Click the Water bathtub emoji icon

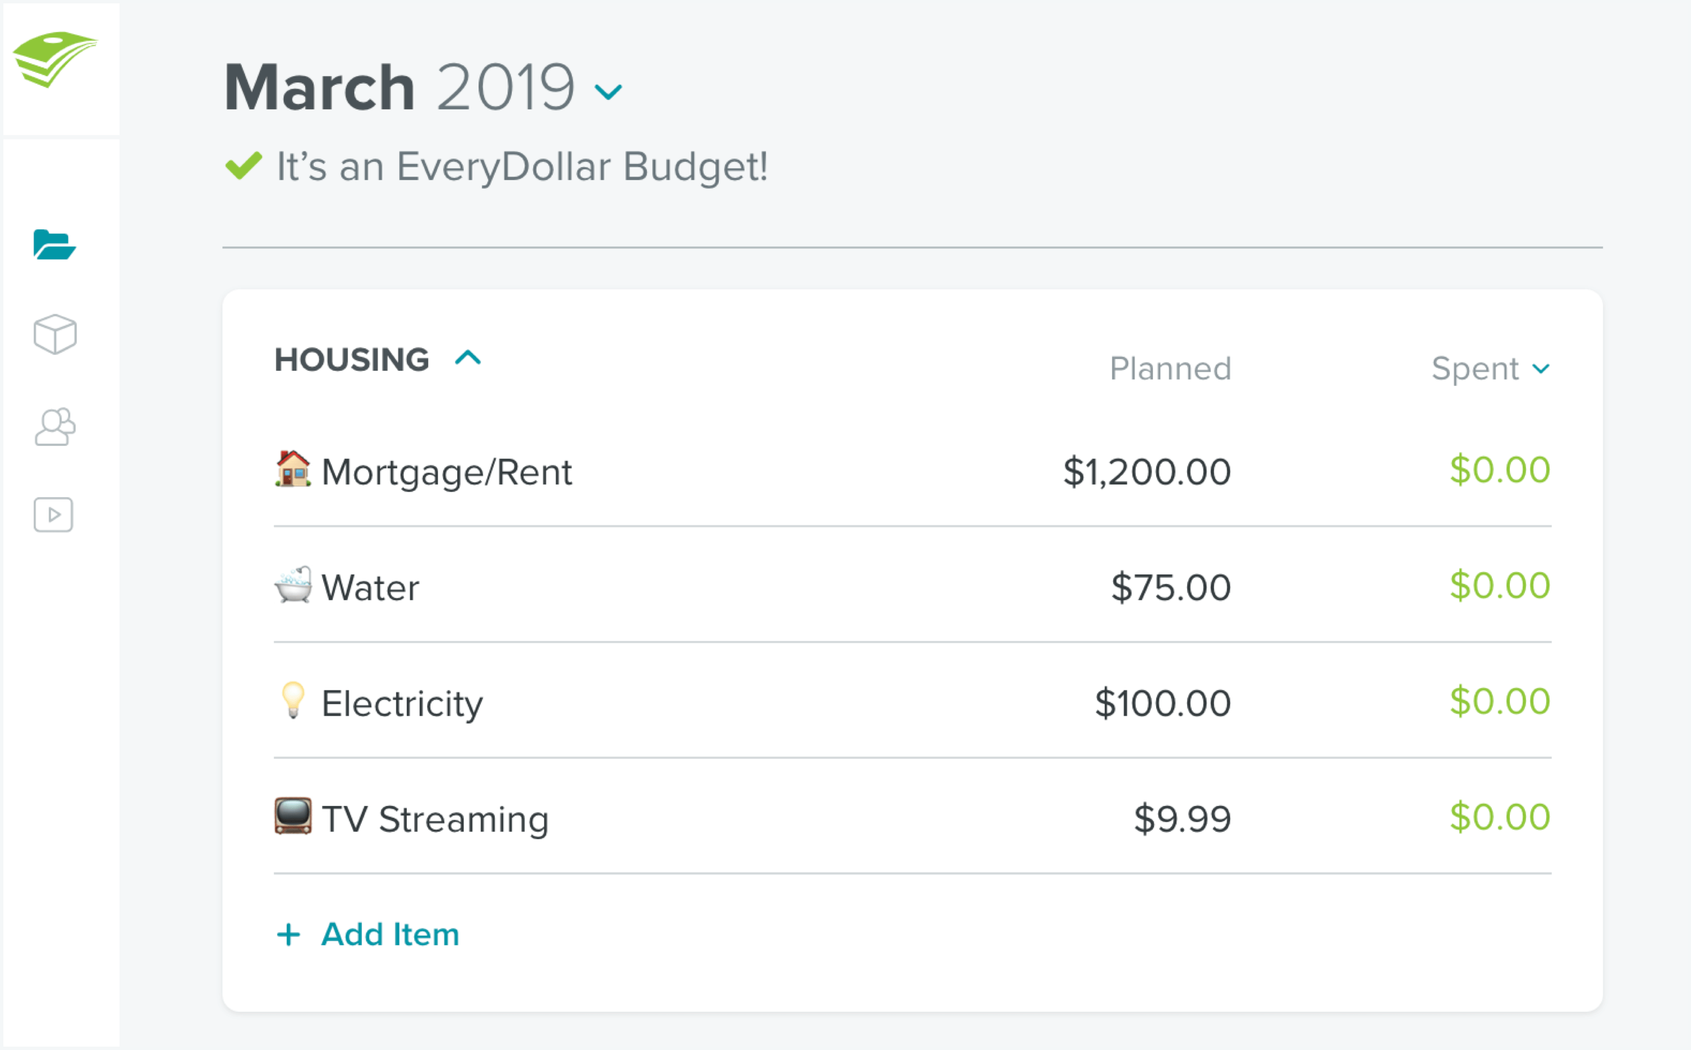point(294,587)
